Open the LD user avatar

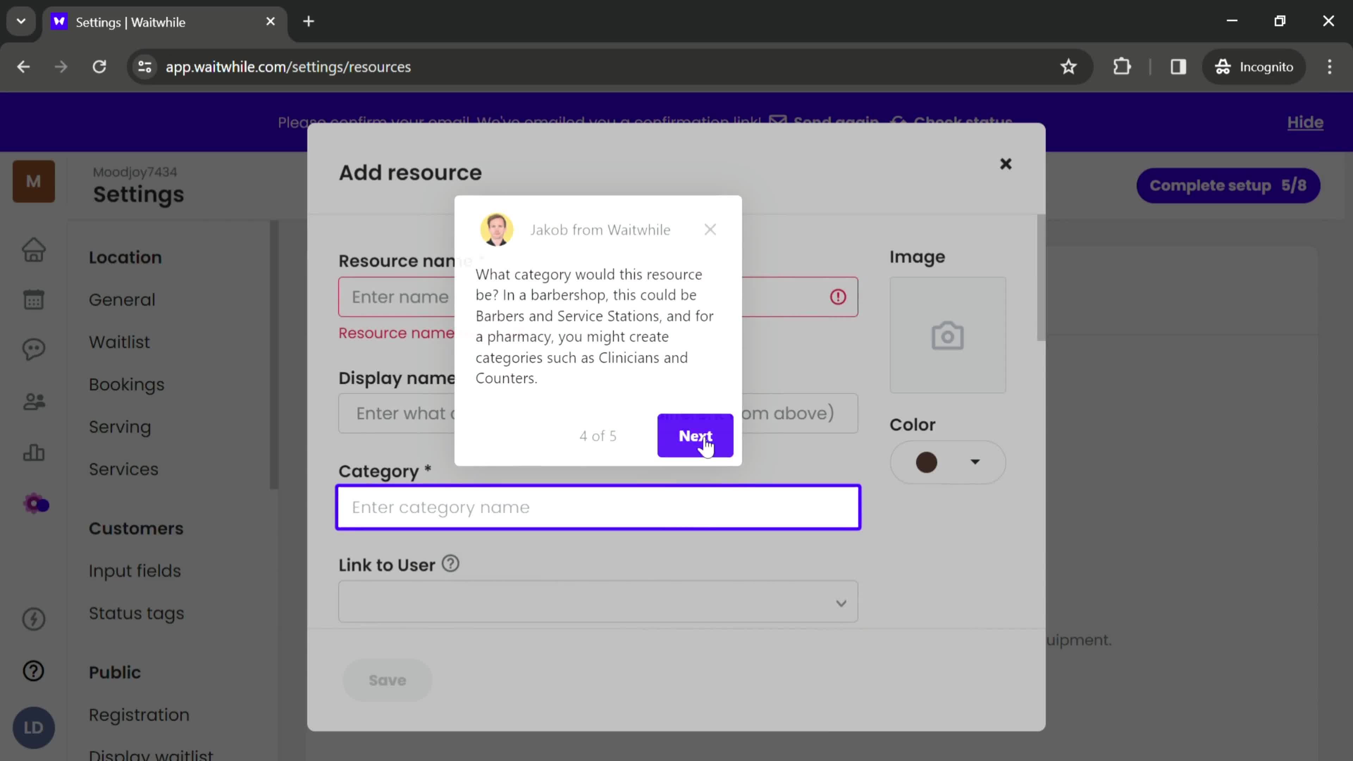pyautogui.click(x=33, y=728)
